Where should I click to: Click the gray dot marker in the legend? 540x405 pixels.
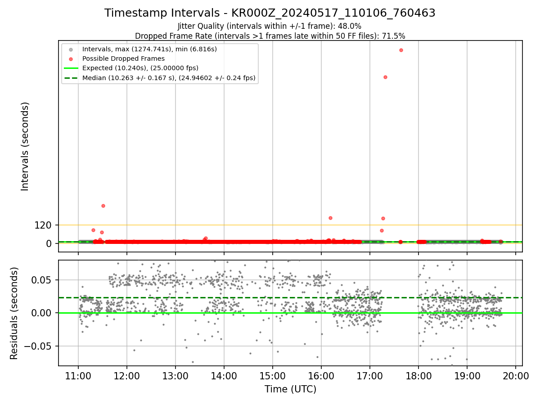tap(71, 49)
